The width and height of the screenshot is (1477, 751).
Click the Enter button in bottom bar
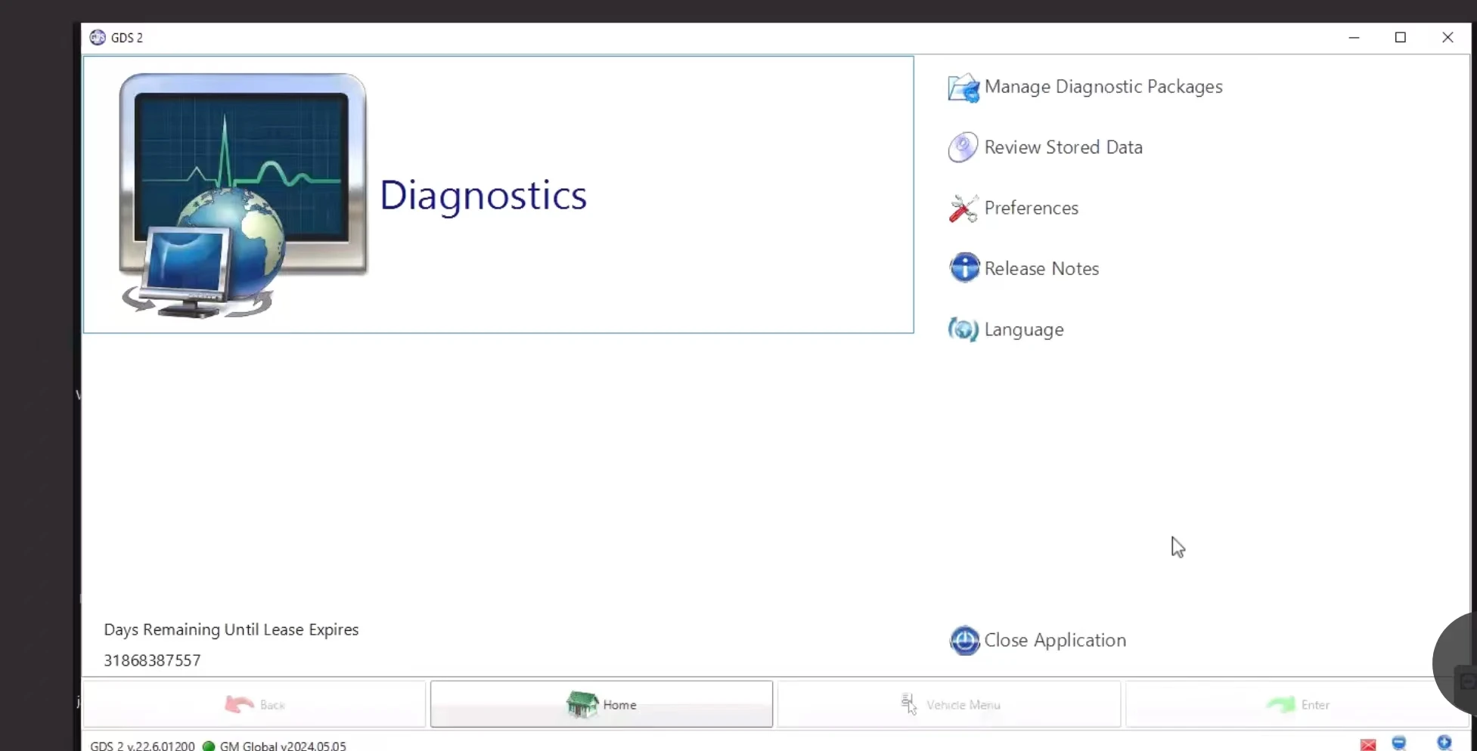pos(1296,704)
